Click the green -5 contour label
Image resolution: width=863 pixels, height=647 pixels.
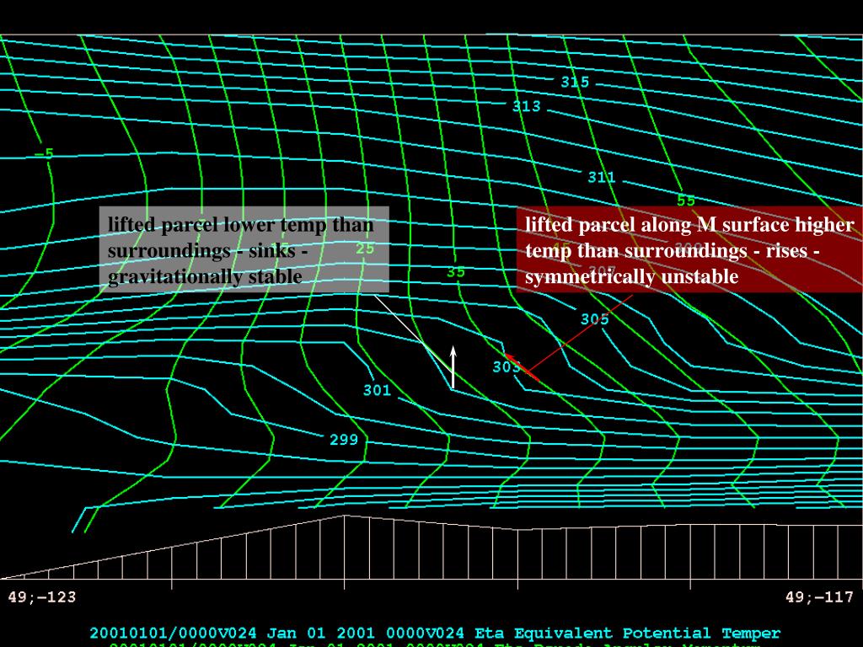[x=45, y=153]
